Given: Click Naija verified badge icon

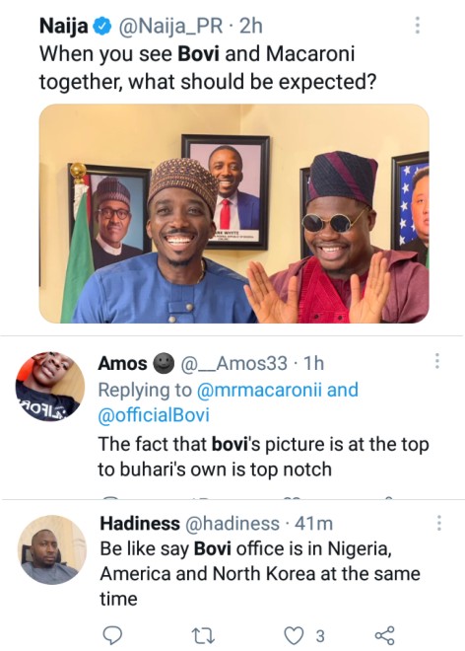Looking at the screenshot, I should [x=102, y=27].
